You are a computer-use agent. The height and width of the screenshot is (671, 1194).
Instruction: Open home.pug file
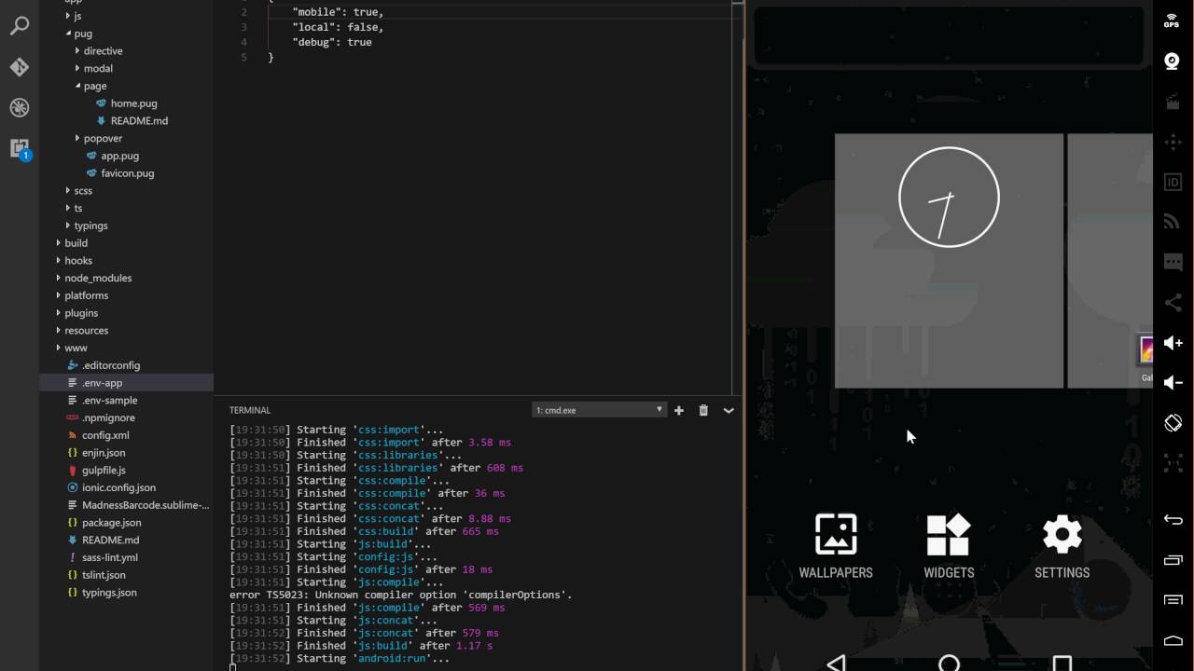coord(133,103)
